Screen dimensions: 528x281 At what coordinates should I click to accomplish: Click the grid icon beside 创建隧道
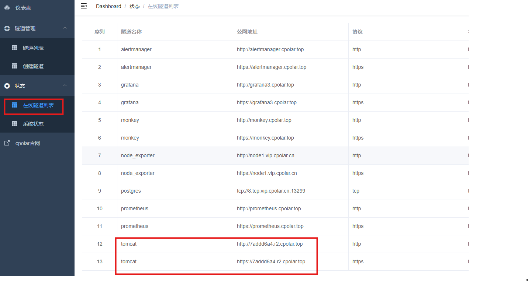pyautogui.click(x=14, y=66)
